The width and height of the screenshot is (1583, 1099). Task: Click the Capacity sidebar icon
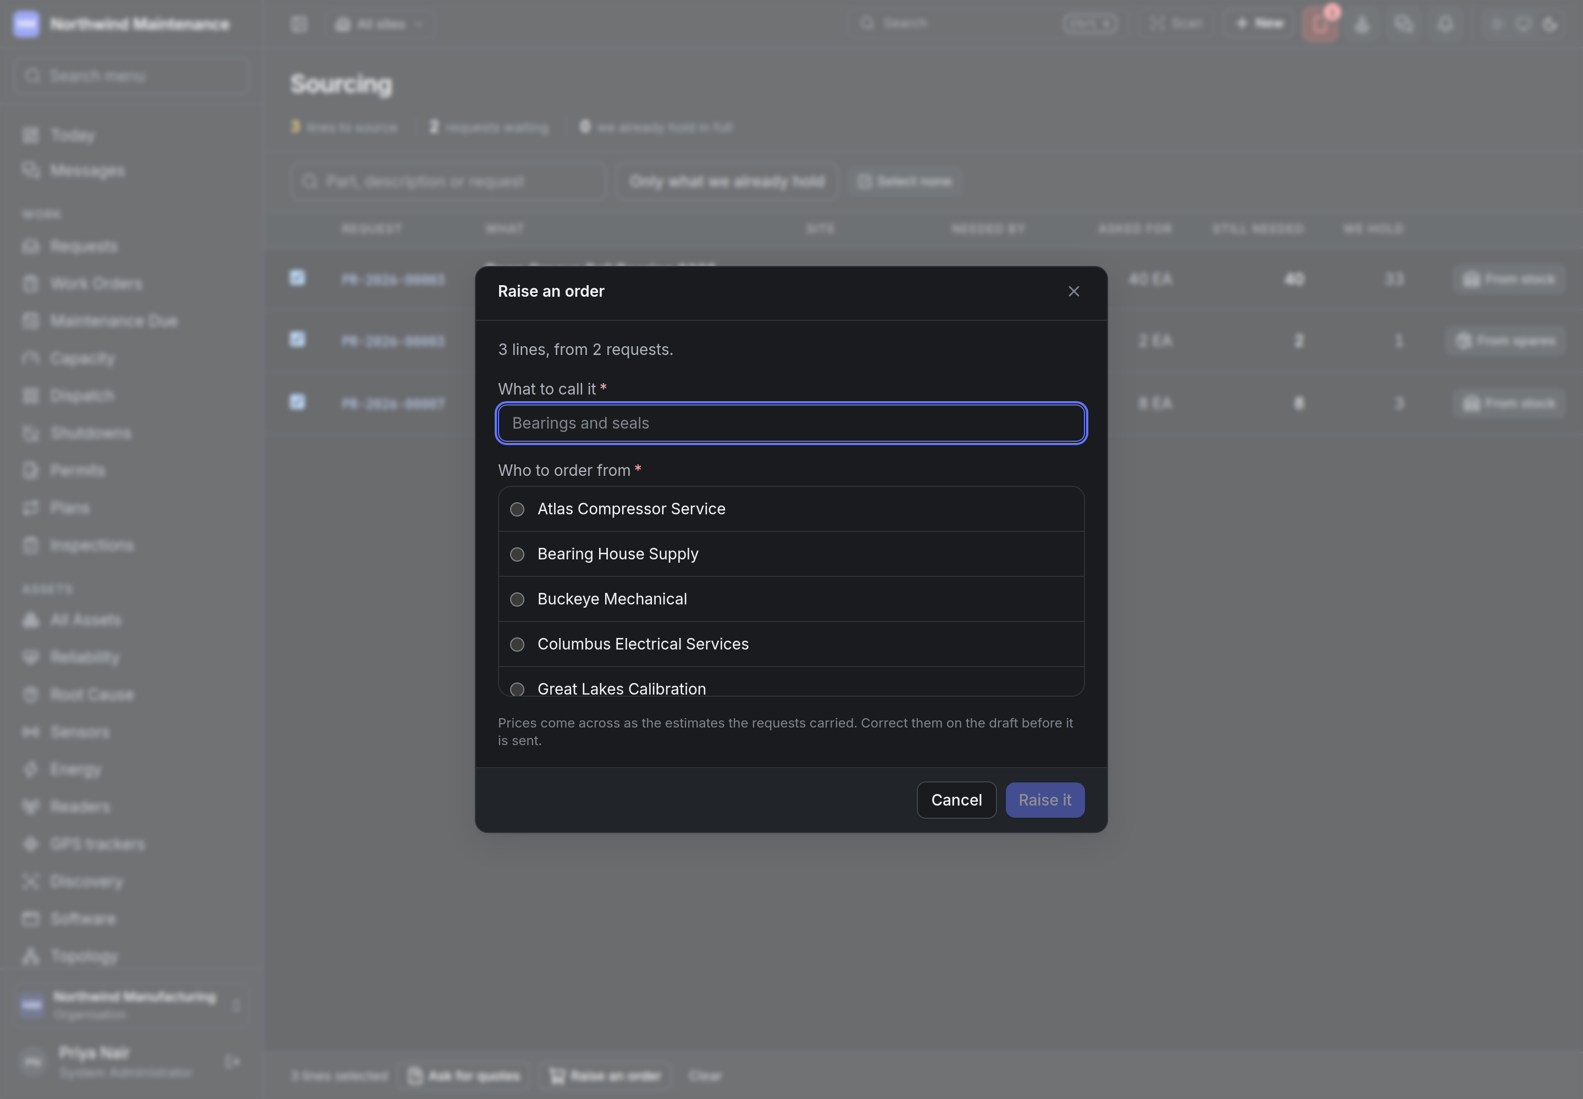tap(30, 359)
